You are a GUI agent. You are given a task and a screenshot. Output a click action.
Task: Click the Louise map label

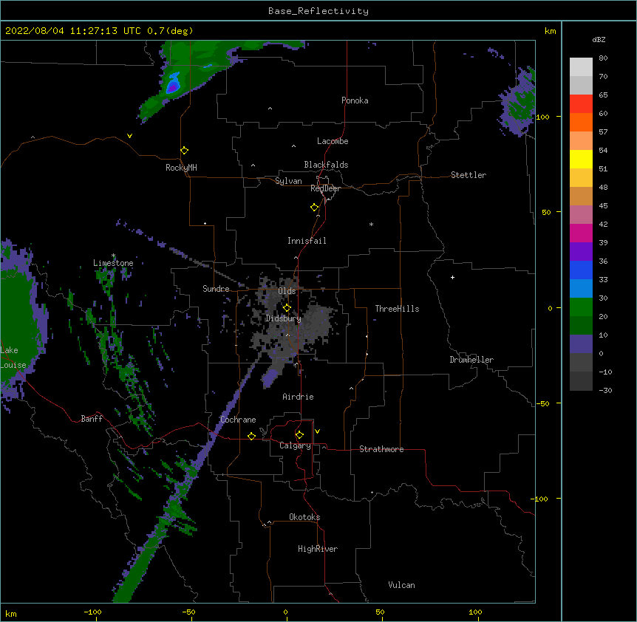[x=13, y=365]
